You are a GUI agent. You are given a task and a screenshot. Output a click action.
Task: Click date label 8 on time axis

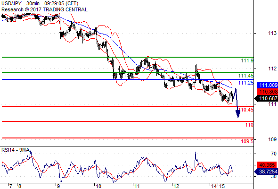pos(20,186)
